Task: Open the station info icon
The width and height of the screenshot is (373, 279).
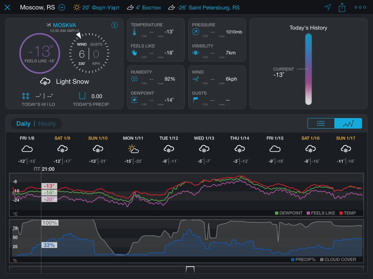Action: [114, 25]
